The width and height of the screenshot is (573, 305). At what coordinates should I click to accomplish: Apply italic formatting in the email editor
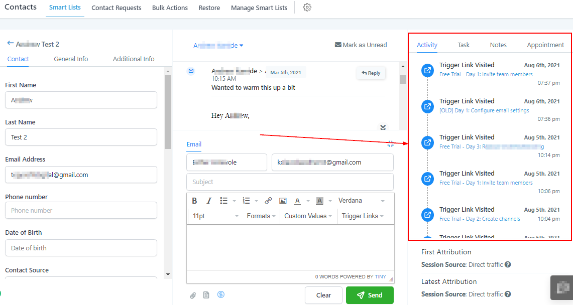pyautogui.click(x=209, y=201)
